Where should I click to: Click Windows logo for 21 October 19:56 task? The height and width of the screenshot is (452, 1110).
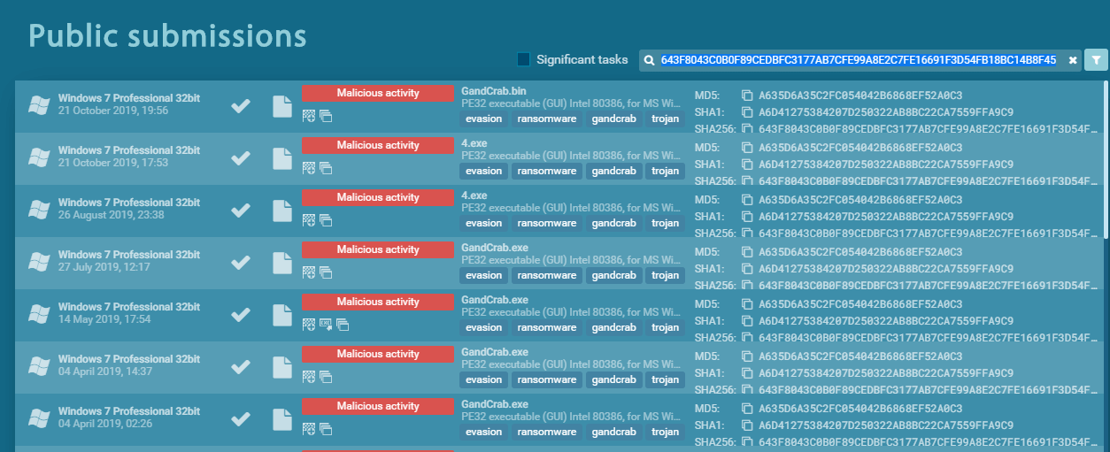tap(38, 105)
